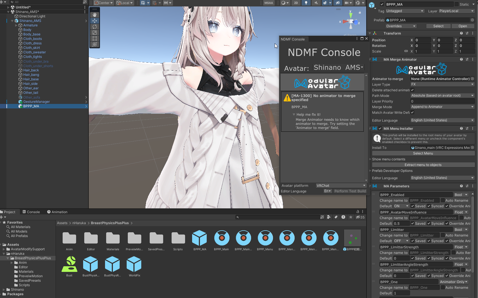Toggle scene audio mute icon
The image size is (478, 298).
tap(316, 3)
